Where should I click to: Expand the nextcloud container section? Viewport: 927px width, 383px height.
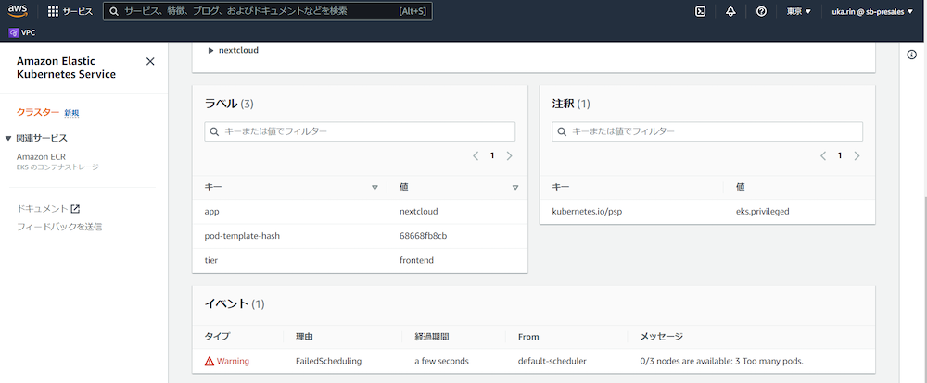pos(211,50)
